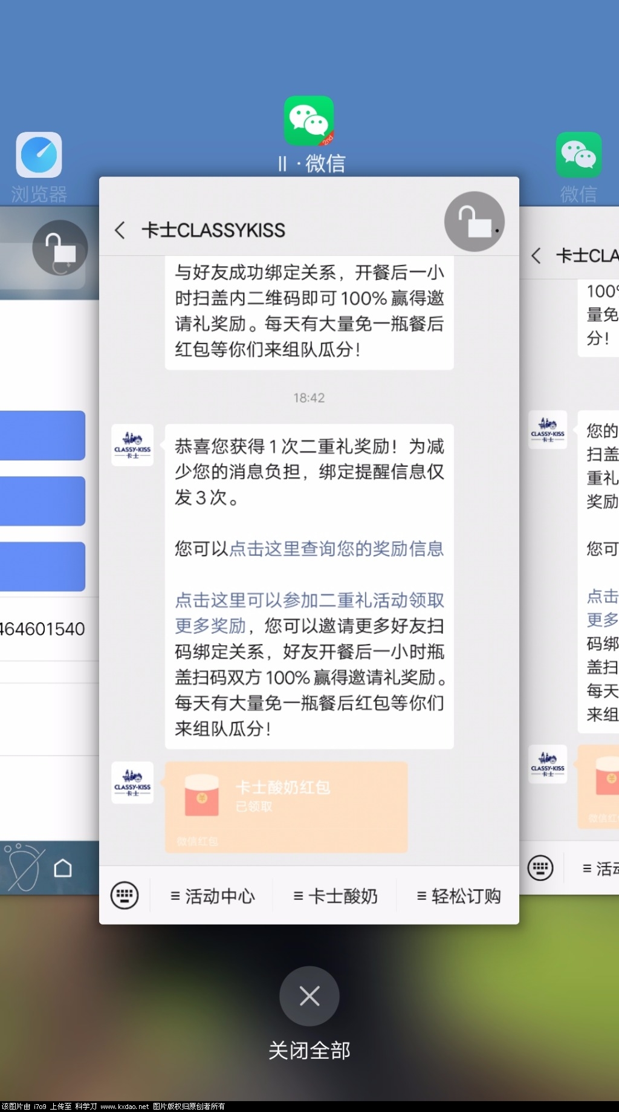Tap the keyboard icon in the right WeChat card
The height and width of the screenshot is (1112, 619).
[540, 868]
